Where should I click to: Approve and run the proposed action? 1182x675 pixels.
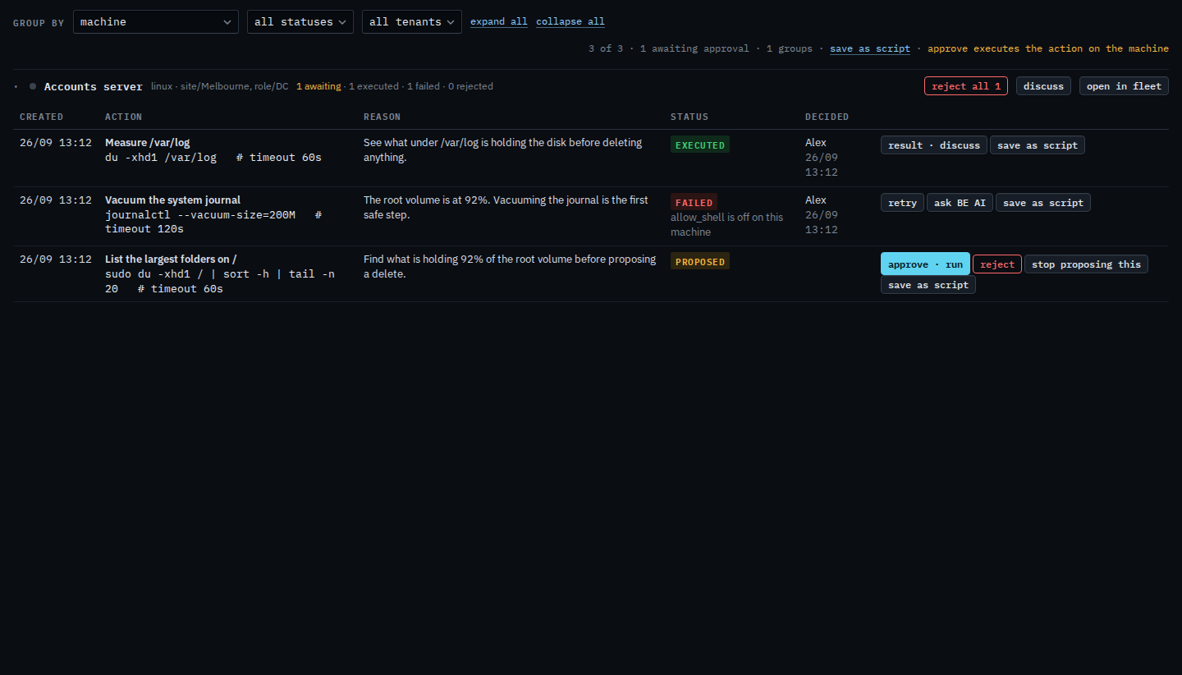click(925, 264)
